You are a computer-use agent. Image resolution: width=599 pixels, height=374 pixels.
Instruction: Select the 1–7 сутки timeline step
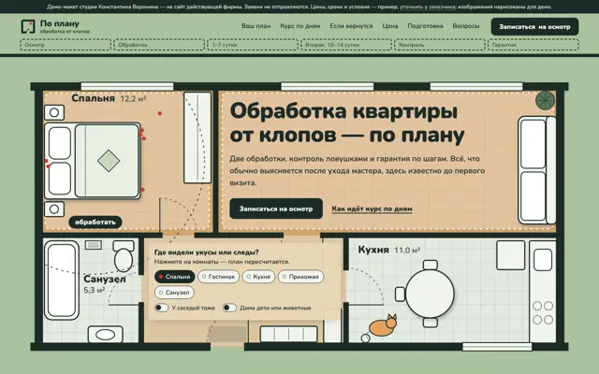[253, 45]
